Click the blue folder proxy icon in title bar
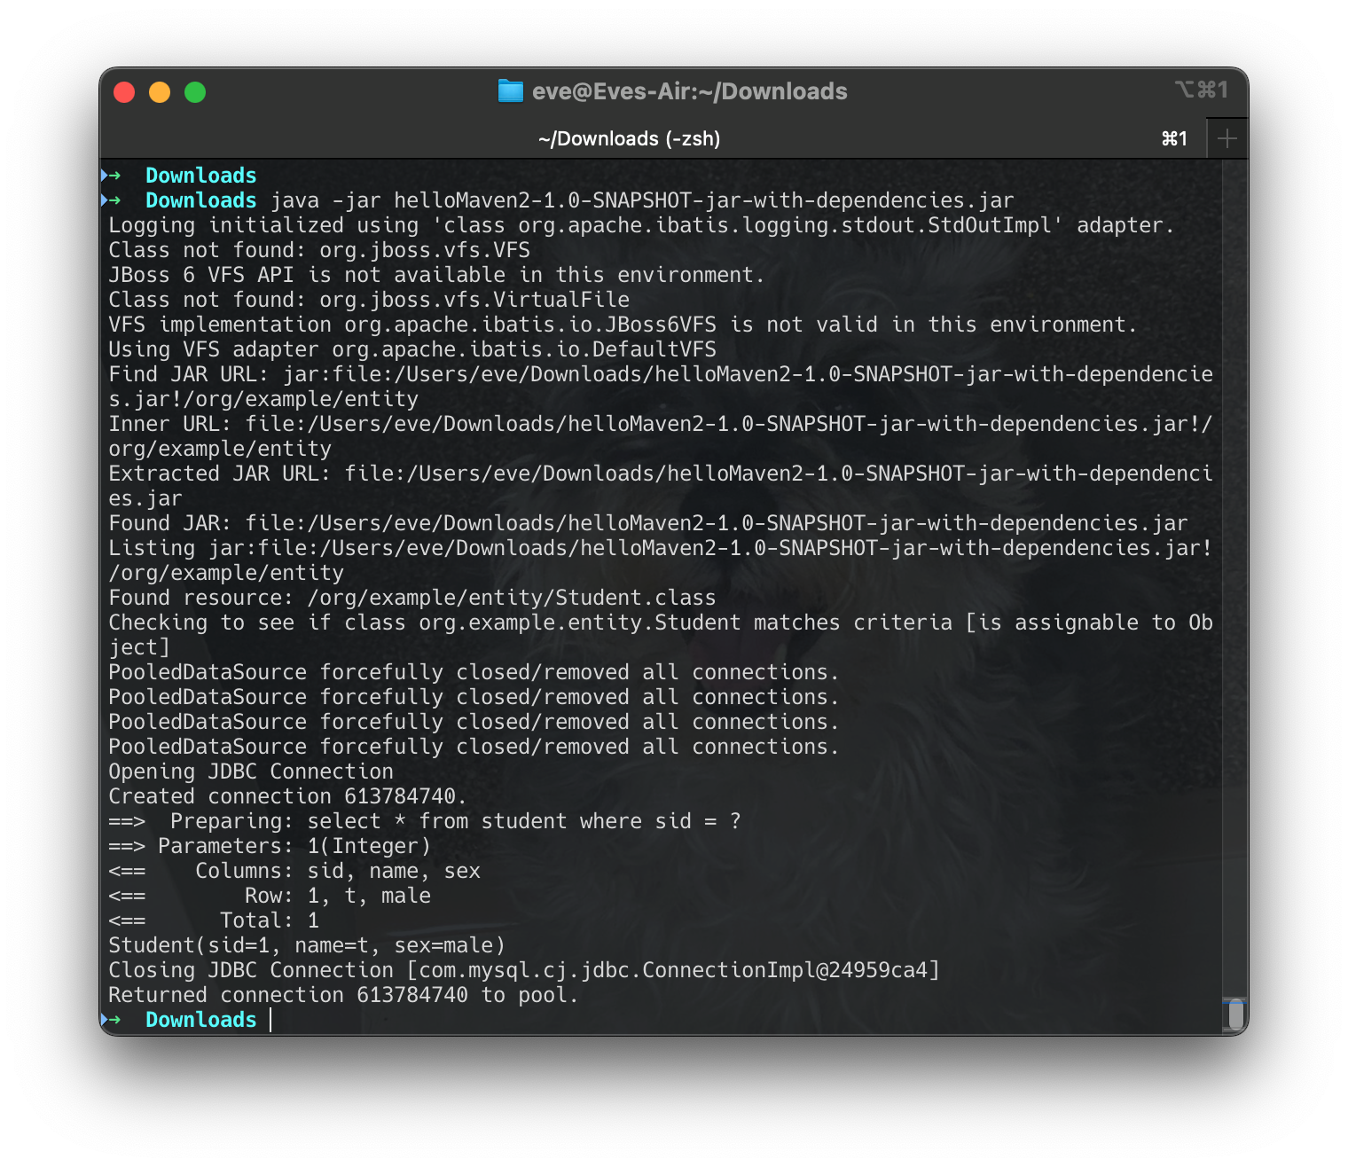 pos(510,90)
